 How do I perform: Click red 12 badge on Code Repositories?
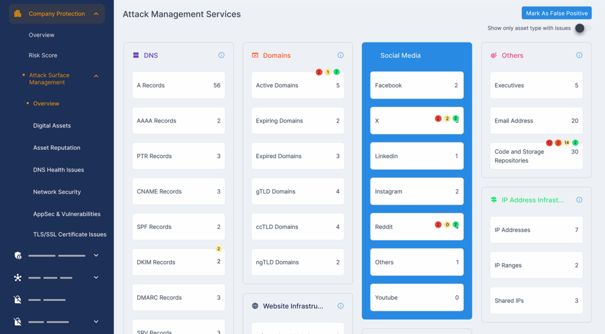[549, 143]
